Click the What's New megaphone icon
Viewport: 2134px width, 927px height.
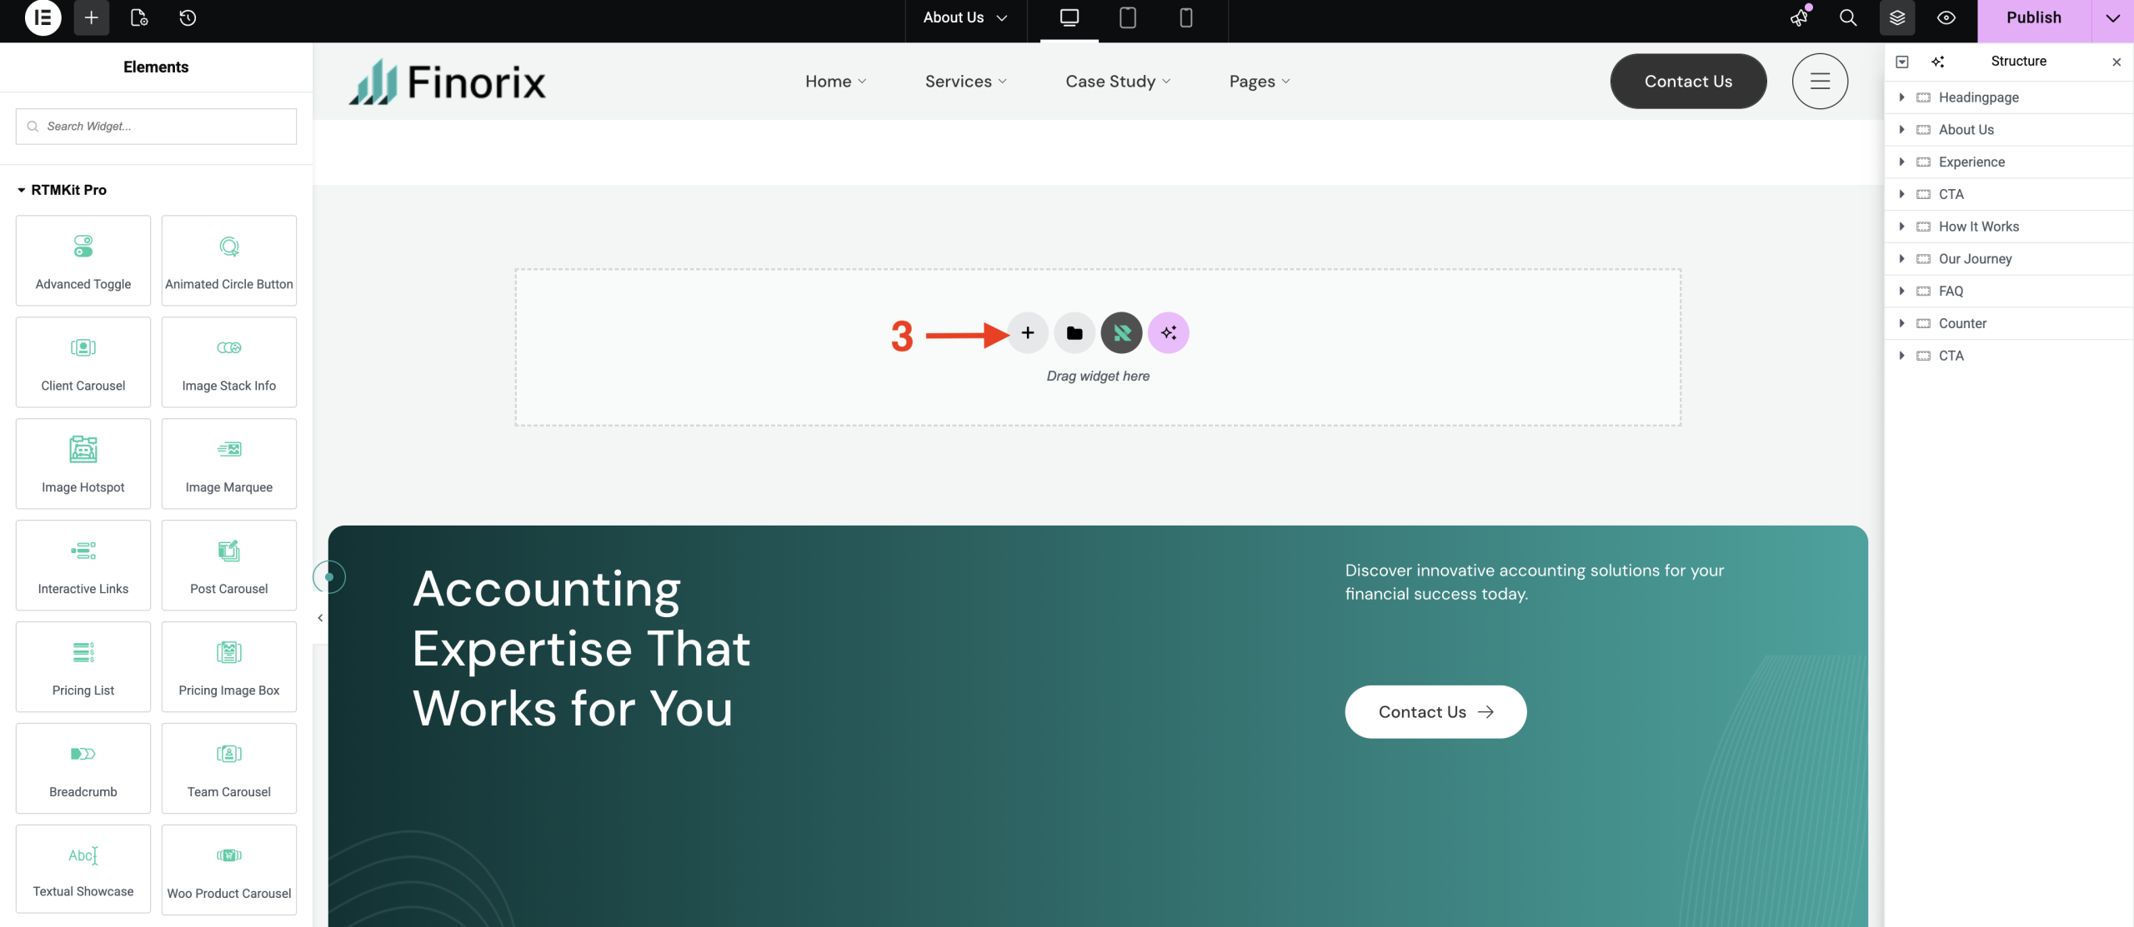(1800, 17)
